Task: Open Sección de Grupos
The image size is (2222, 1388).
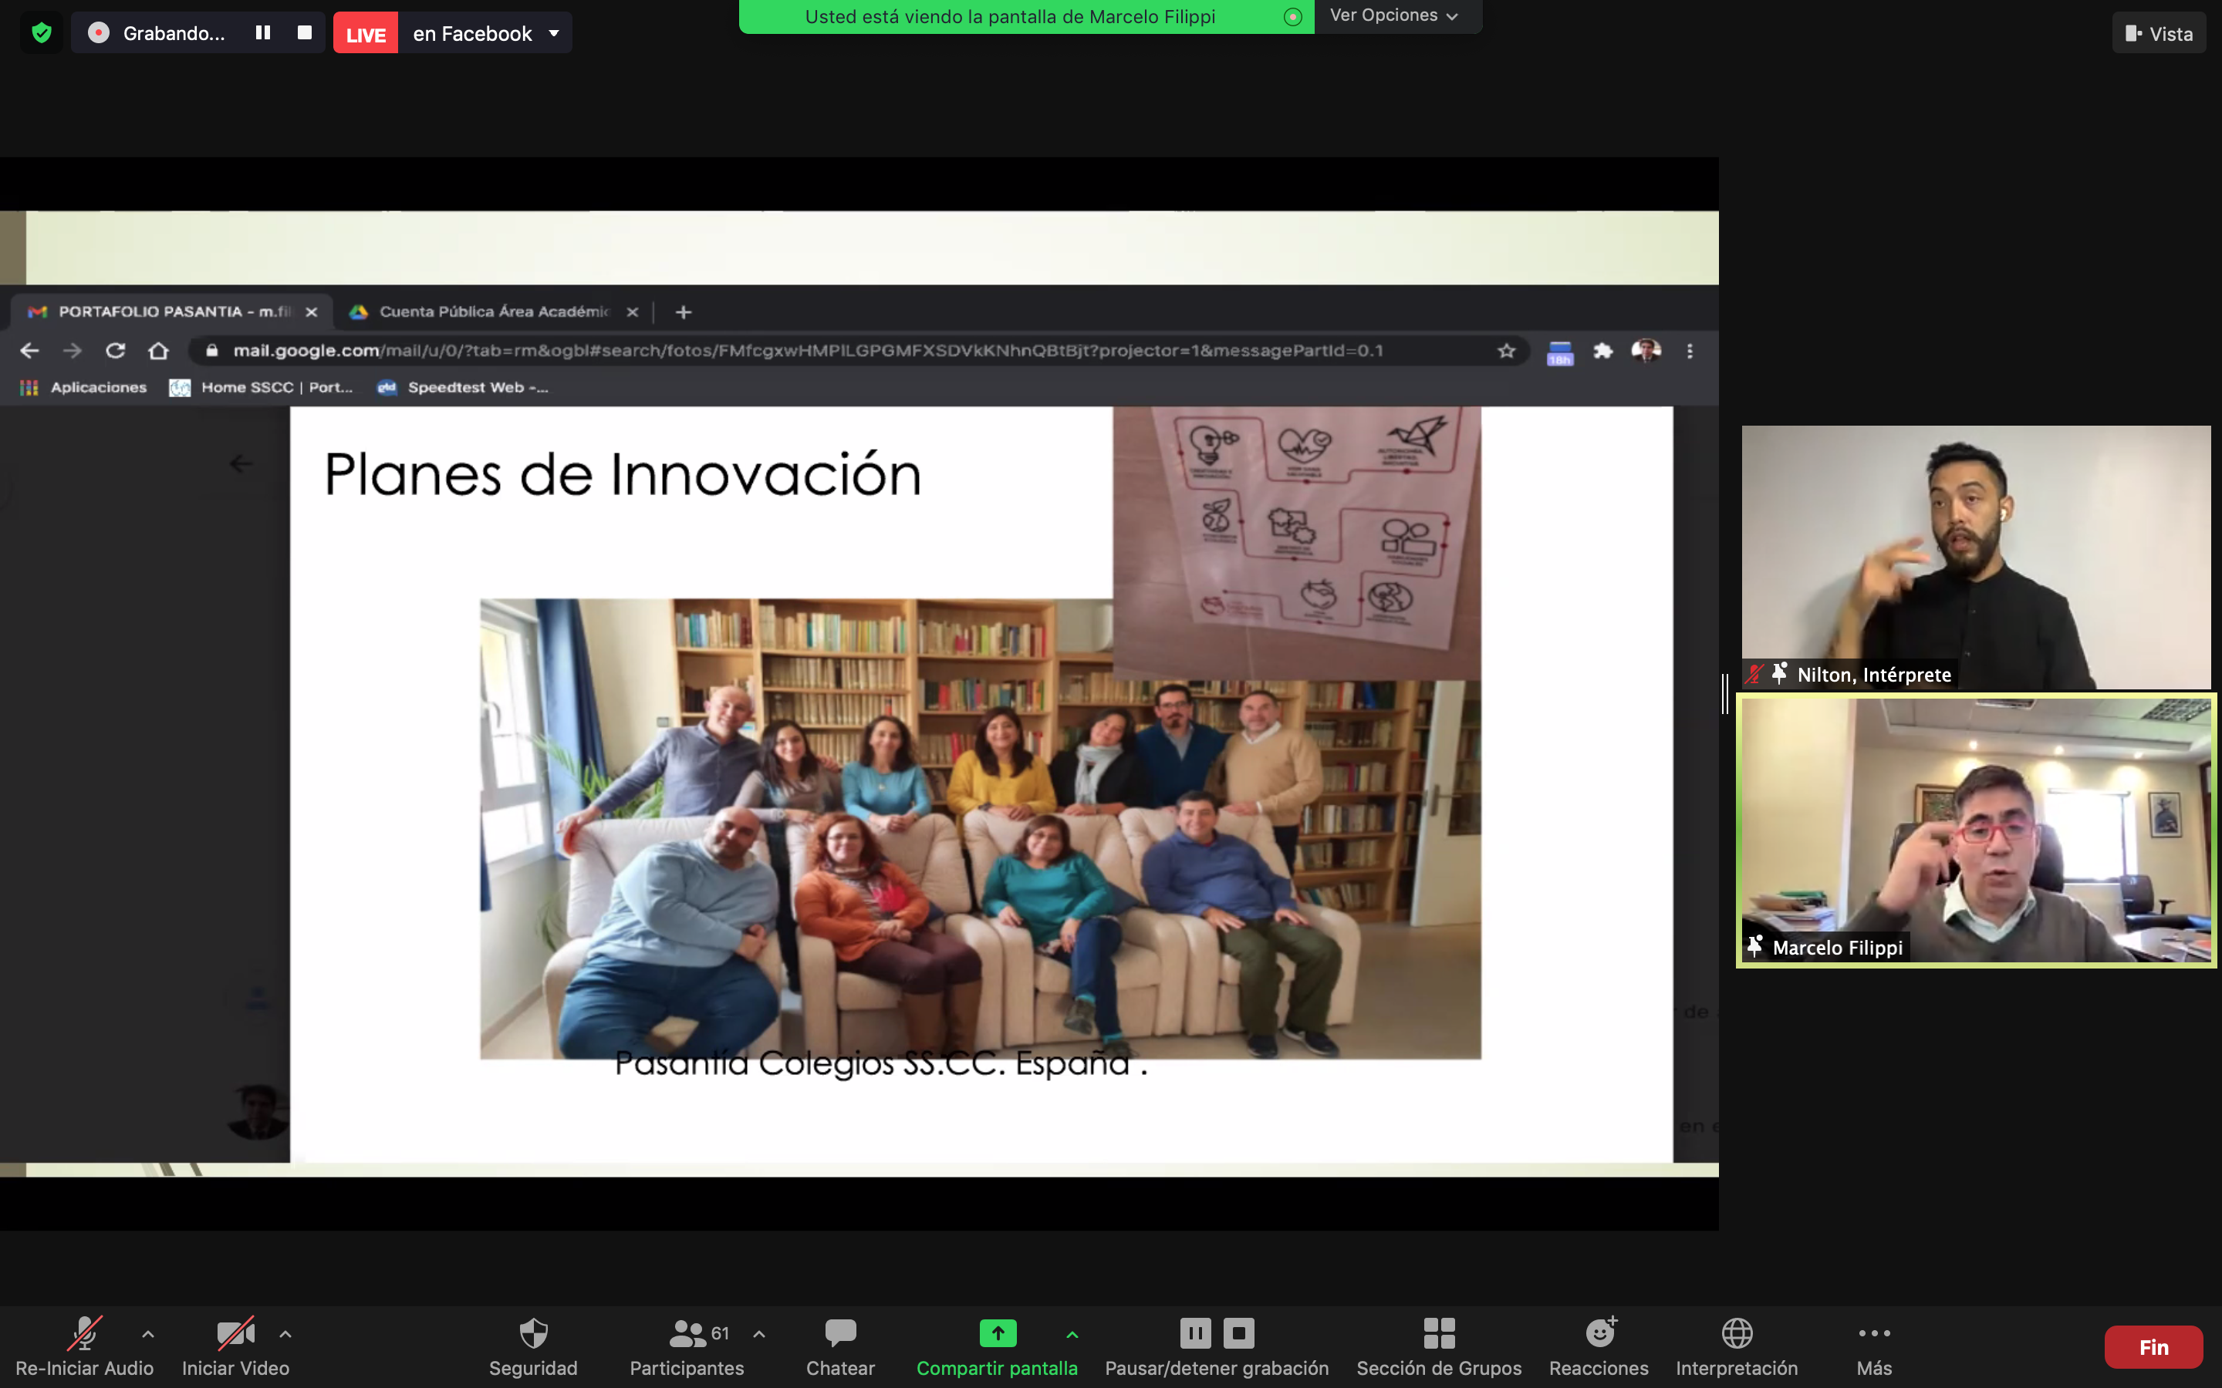Action: (1438, 1334)
